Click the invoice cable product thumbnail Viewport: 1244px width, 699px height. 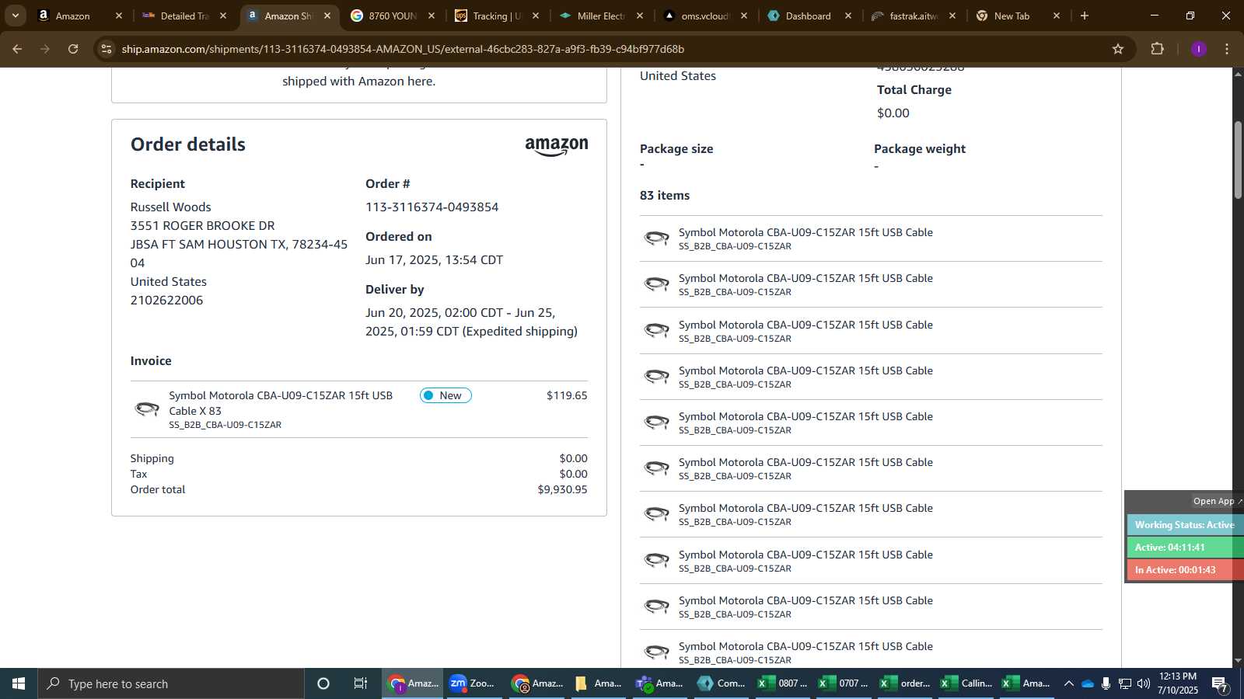click(x=147, y=409)
